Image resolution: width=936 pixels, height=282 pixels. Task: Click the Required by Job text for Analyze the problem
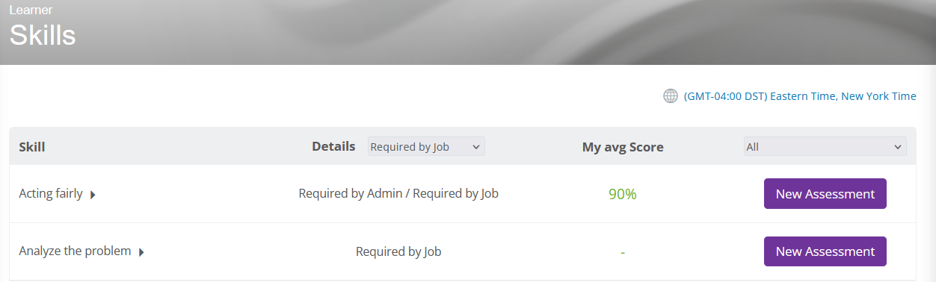point(398,251)
